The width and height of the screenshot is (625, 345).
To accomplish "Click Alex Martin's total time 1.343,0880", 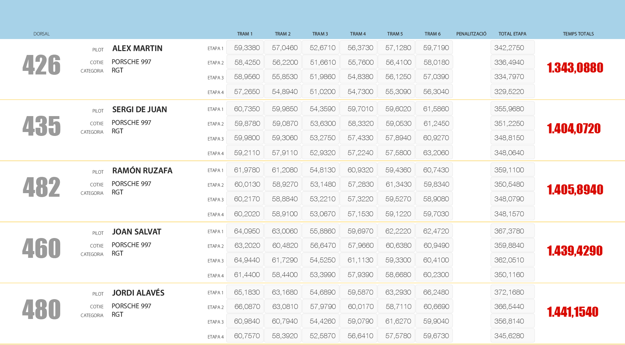I will (575, 68).
